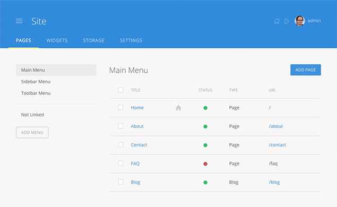This screenshot has width=337, height=207.
Task: Click the Page type cell in the Contact row
Action: (234, 145)
